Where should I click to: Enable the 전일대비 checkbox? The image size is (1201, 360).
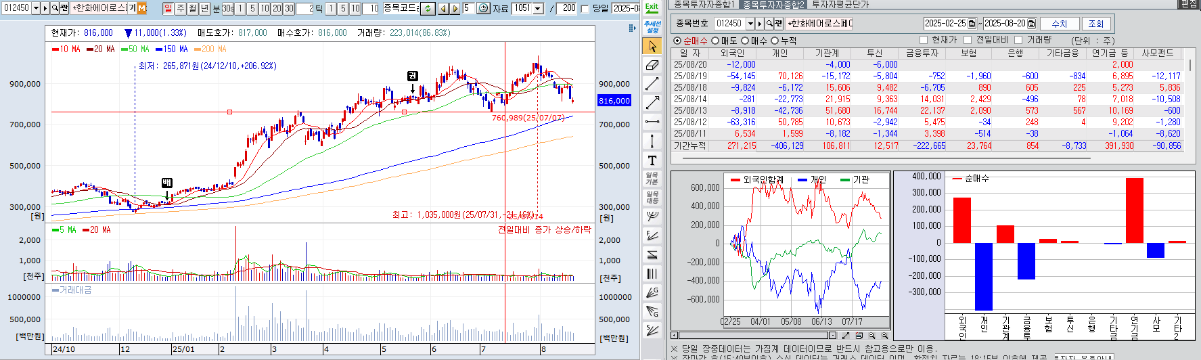point(968,40)
